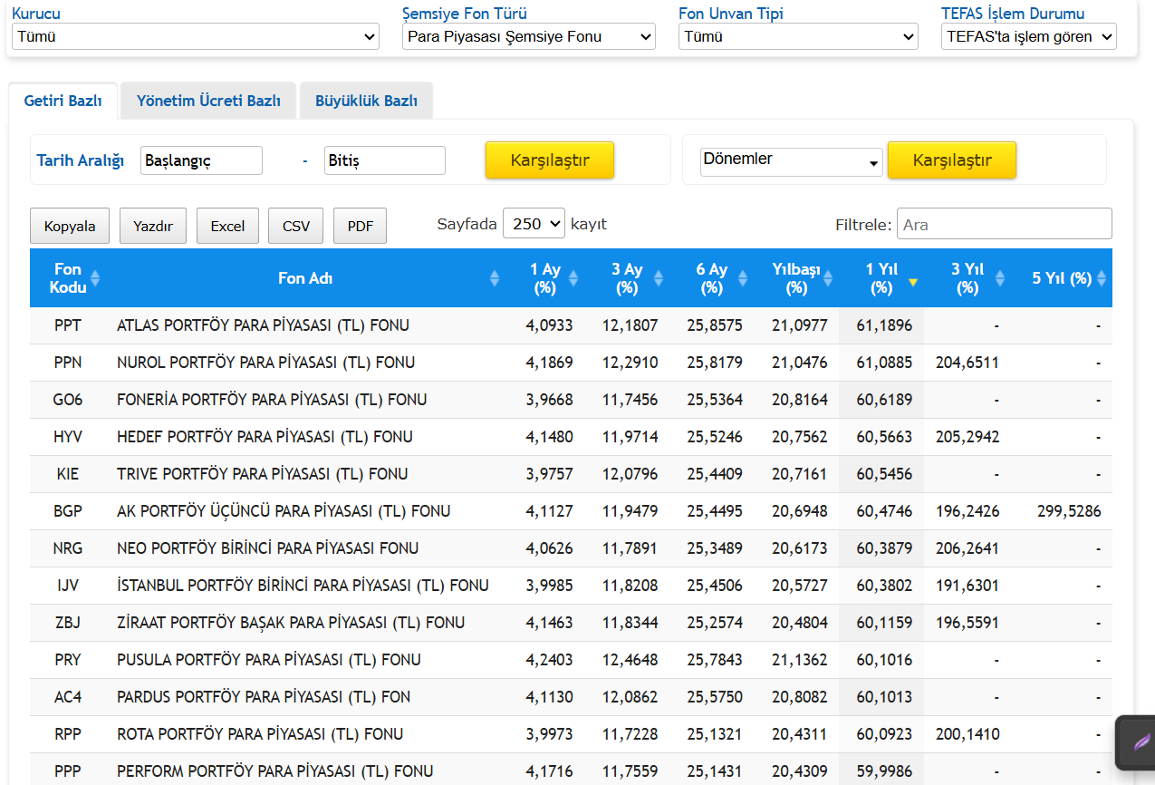Click NUROL PORTFÖY PARA PİYASASI (TL) FONU
This screenshot has width=1155, height=785.
[x=266, y=363]
